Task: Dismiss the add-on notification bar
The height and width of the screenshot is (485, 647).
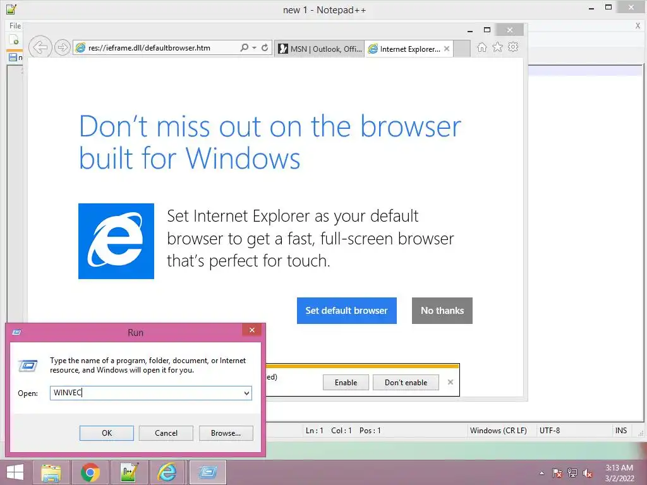Action: (x=450, y=382)
